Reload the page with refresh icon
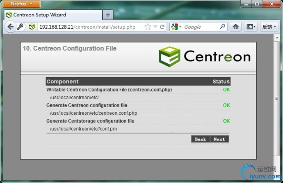Screen dimensions: 283x183 [x=162, y=27]
